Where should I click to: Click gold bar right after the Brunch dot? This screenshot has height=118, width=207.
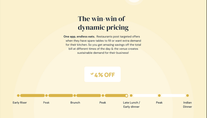pos(89,96)
